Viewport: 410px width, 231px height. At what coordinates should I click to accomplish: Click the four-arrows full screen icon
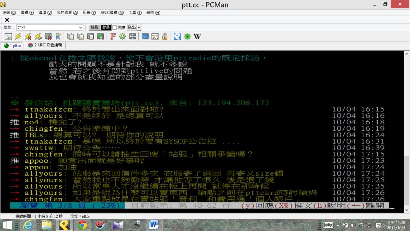pyautogui.click(x=133, y=36)
